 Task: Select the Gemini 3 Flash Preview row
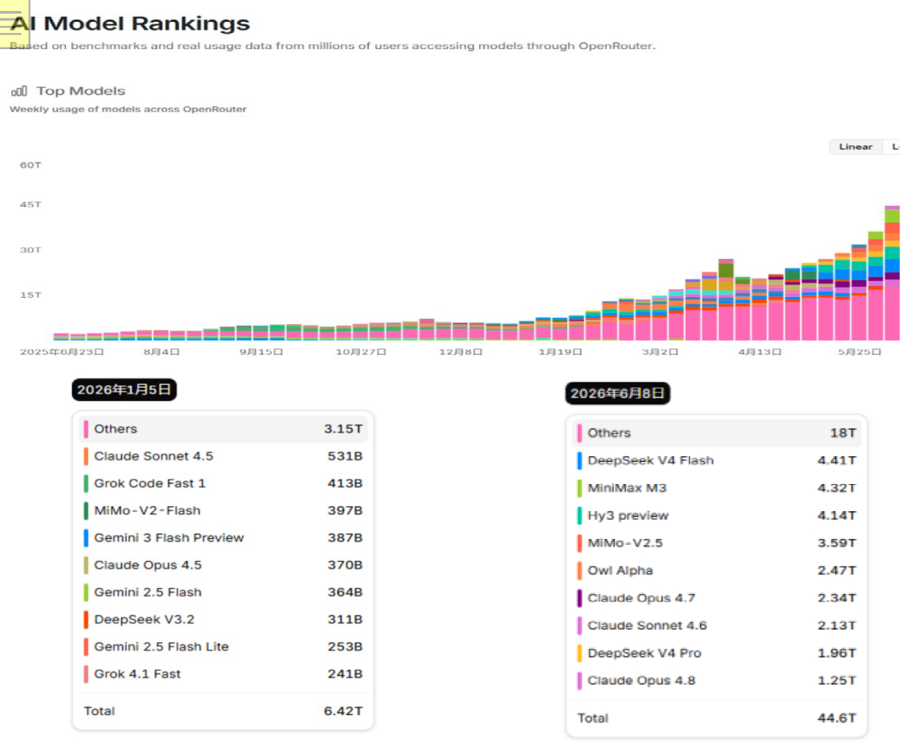(x=223, y=538)
